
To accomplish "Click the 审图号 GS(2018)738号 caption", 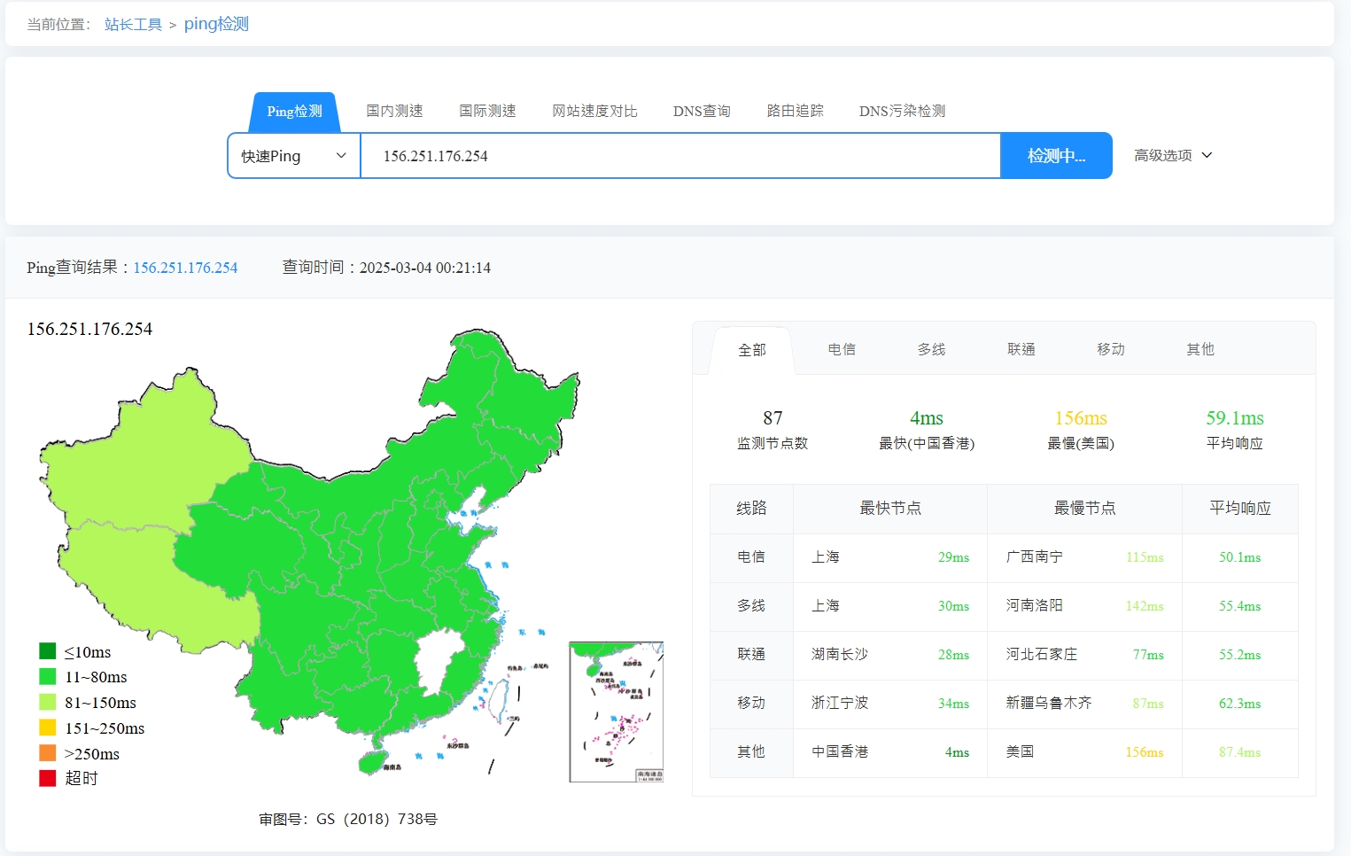I will click(x=348, y=820).
